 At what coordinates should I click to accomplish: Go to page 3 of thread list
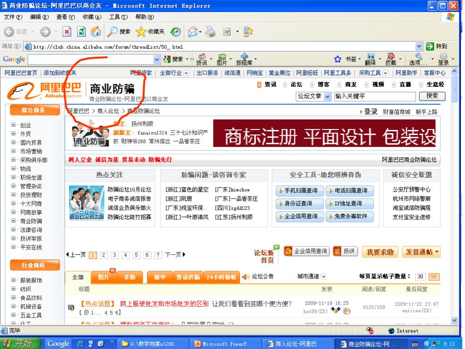(x=114, y=255)
